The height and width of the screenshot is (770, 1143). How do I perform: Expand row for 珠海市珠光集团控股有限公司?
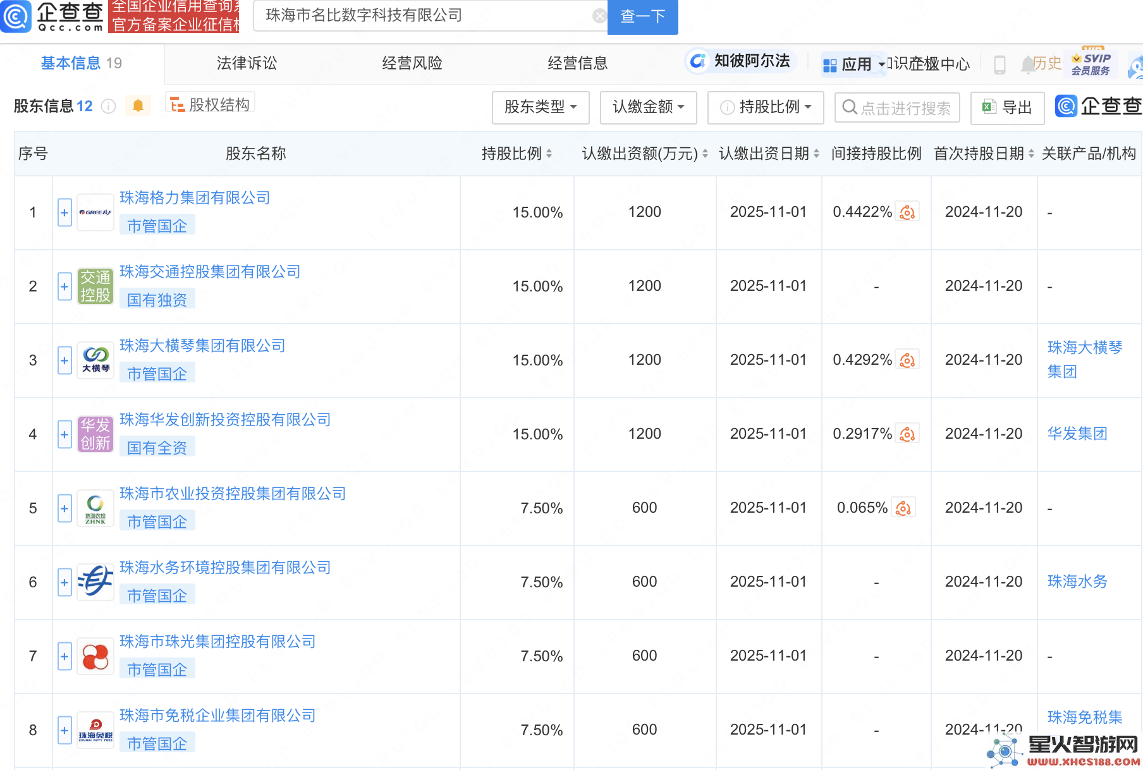point(64,657)
